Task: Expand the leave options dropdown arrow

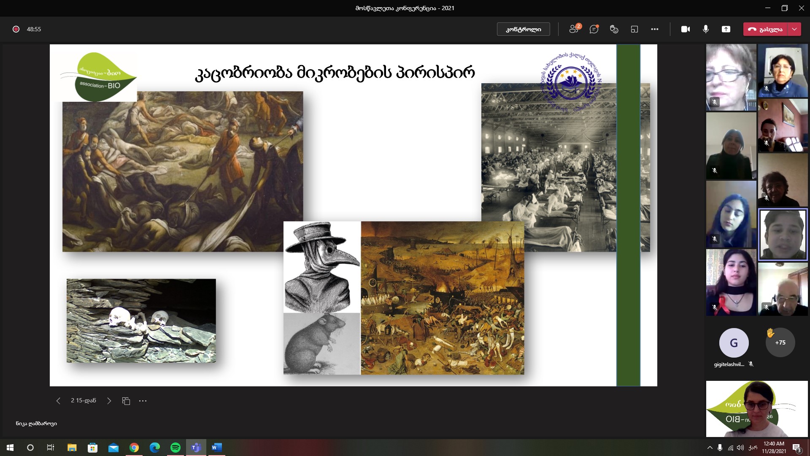Action: [794, 29]
